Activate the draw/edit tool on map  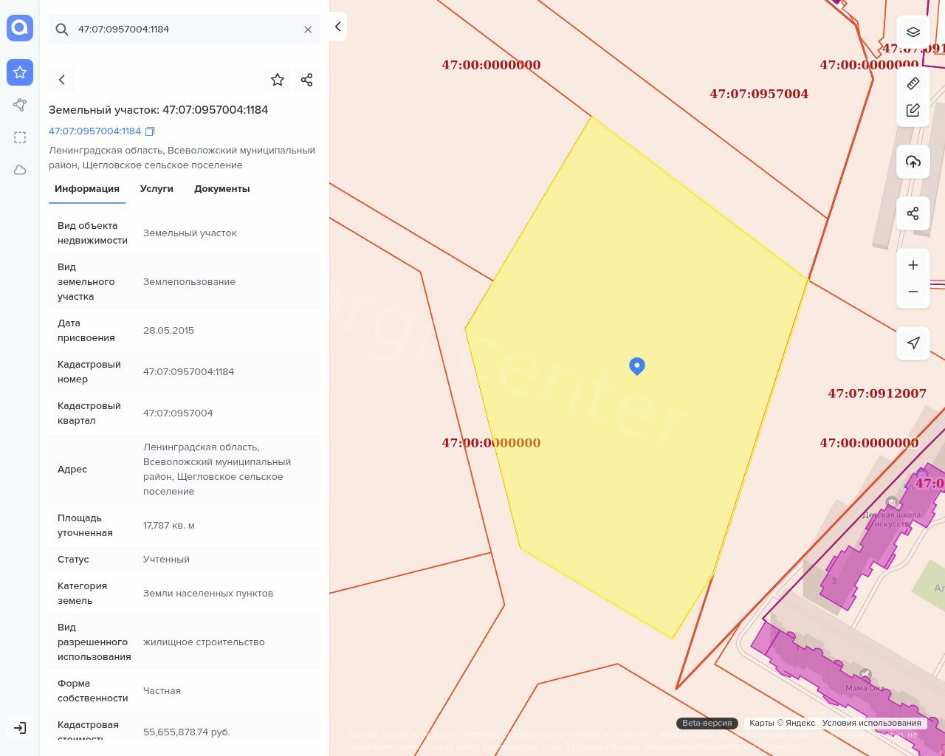913,110
